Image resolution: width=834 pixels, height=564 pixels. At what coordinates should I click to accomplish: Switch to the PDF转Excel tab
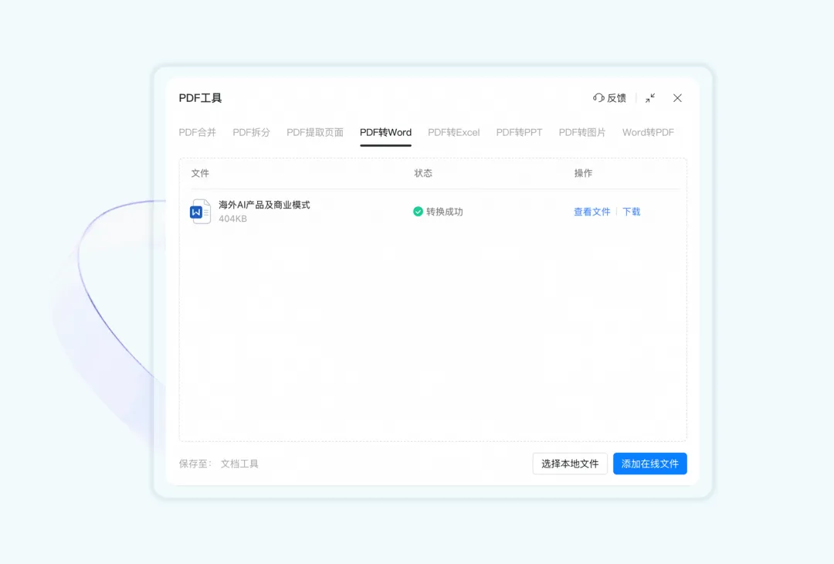point(454,132)
